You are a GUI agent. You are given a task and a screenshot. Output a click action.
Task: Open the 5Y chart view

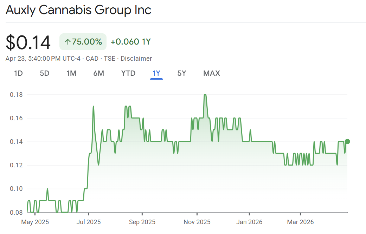182,73
